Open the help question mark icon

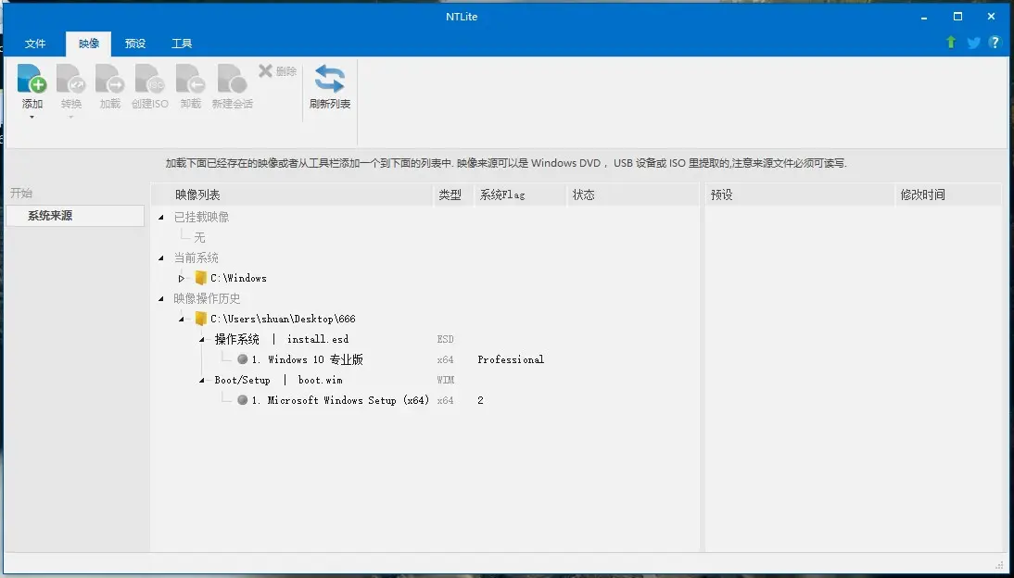click(x=995, y=42)
